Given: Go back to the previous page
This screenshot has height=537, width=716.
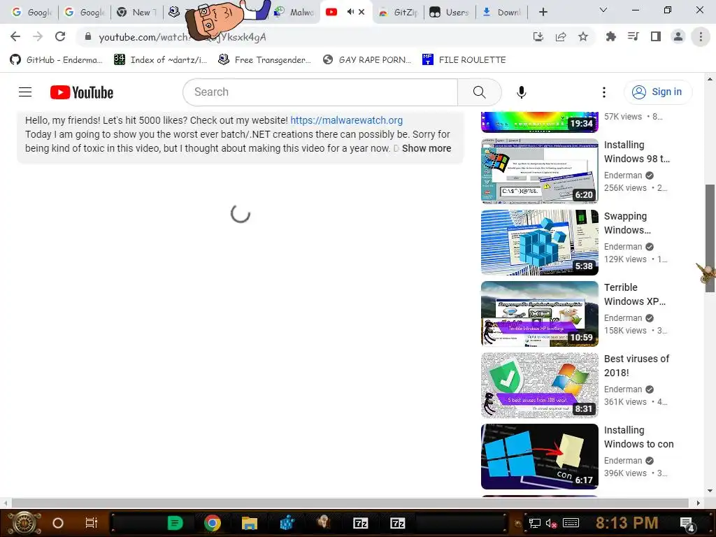Looking at the screenshot, I should click(x=15, y=36).
